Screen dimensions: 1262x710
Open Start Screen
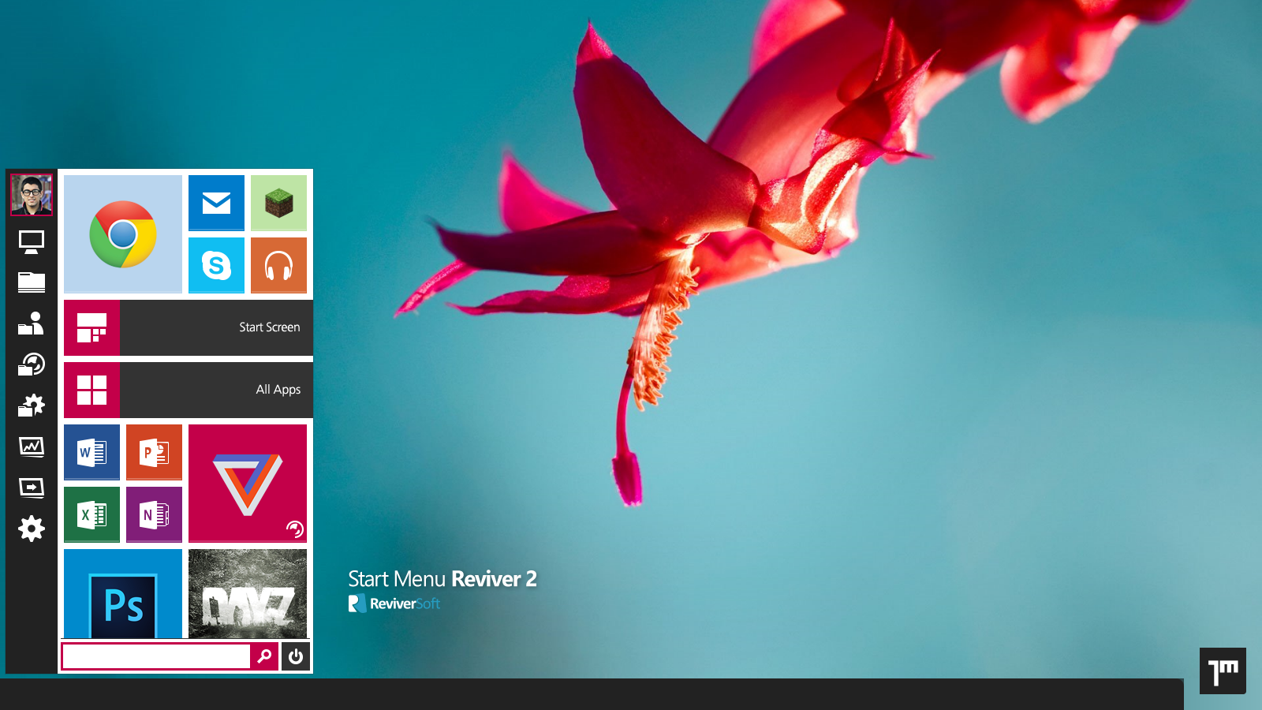[189, 327]
